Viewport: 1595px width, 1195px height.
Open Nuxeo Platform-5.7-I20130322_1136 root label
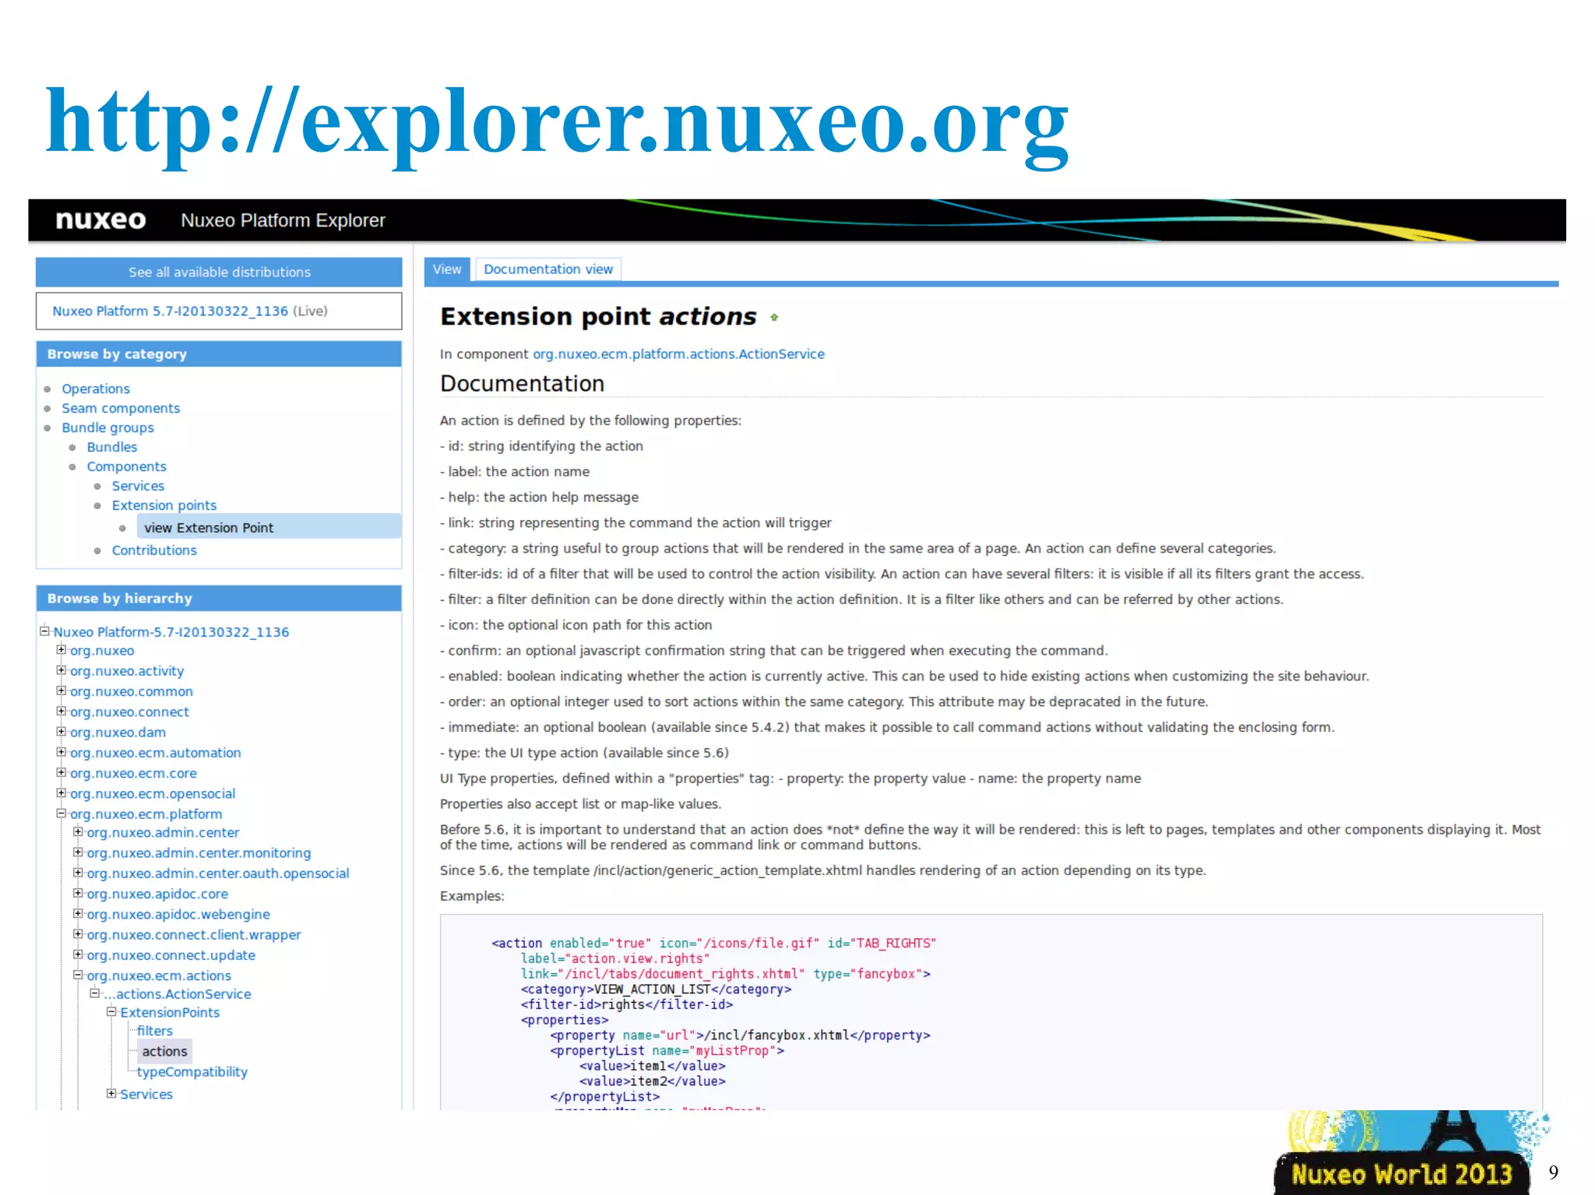[x=171, y=632]
